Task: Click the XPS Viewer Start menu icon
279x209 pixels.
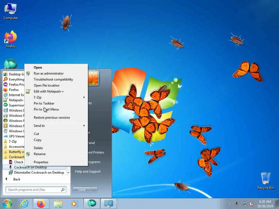Action: click(x=5, y=136)
